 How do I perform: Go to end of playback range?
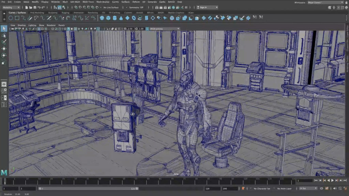345,180
